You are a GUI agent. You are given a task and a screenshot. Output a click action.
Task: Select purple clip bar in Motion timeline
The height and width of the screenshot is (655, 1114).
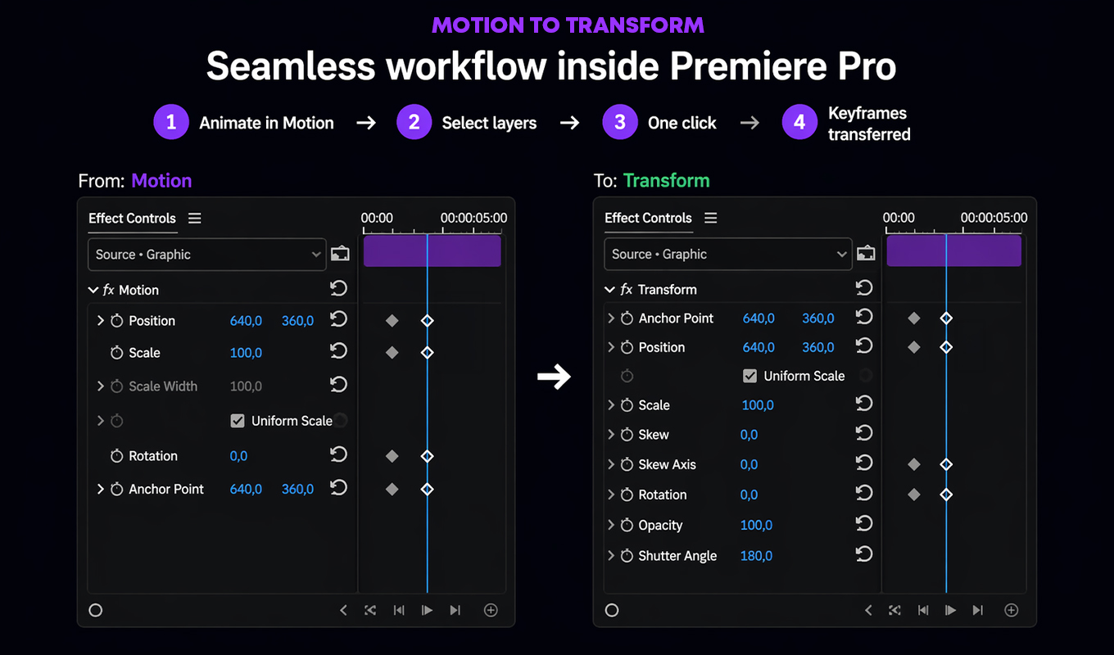coord(432,251)
